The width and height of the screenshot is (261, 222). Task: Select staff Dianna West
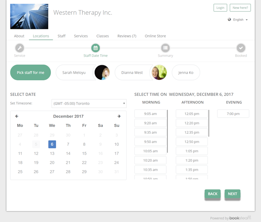tap(132, 72)
